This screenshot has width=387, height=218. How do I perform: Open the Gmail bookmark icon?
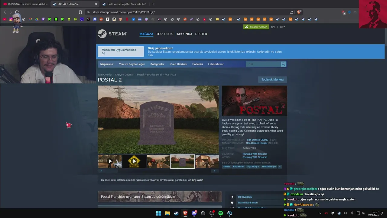[30, 19]
